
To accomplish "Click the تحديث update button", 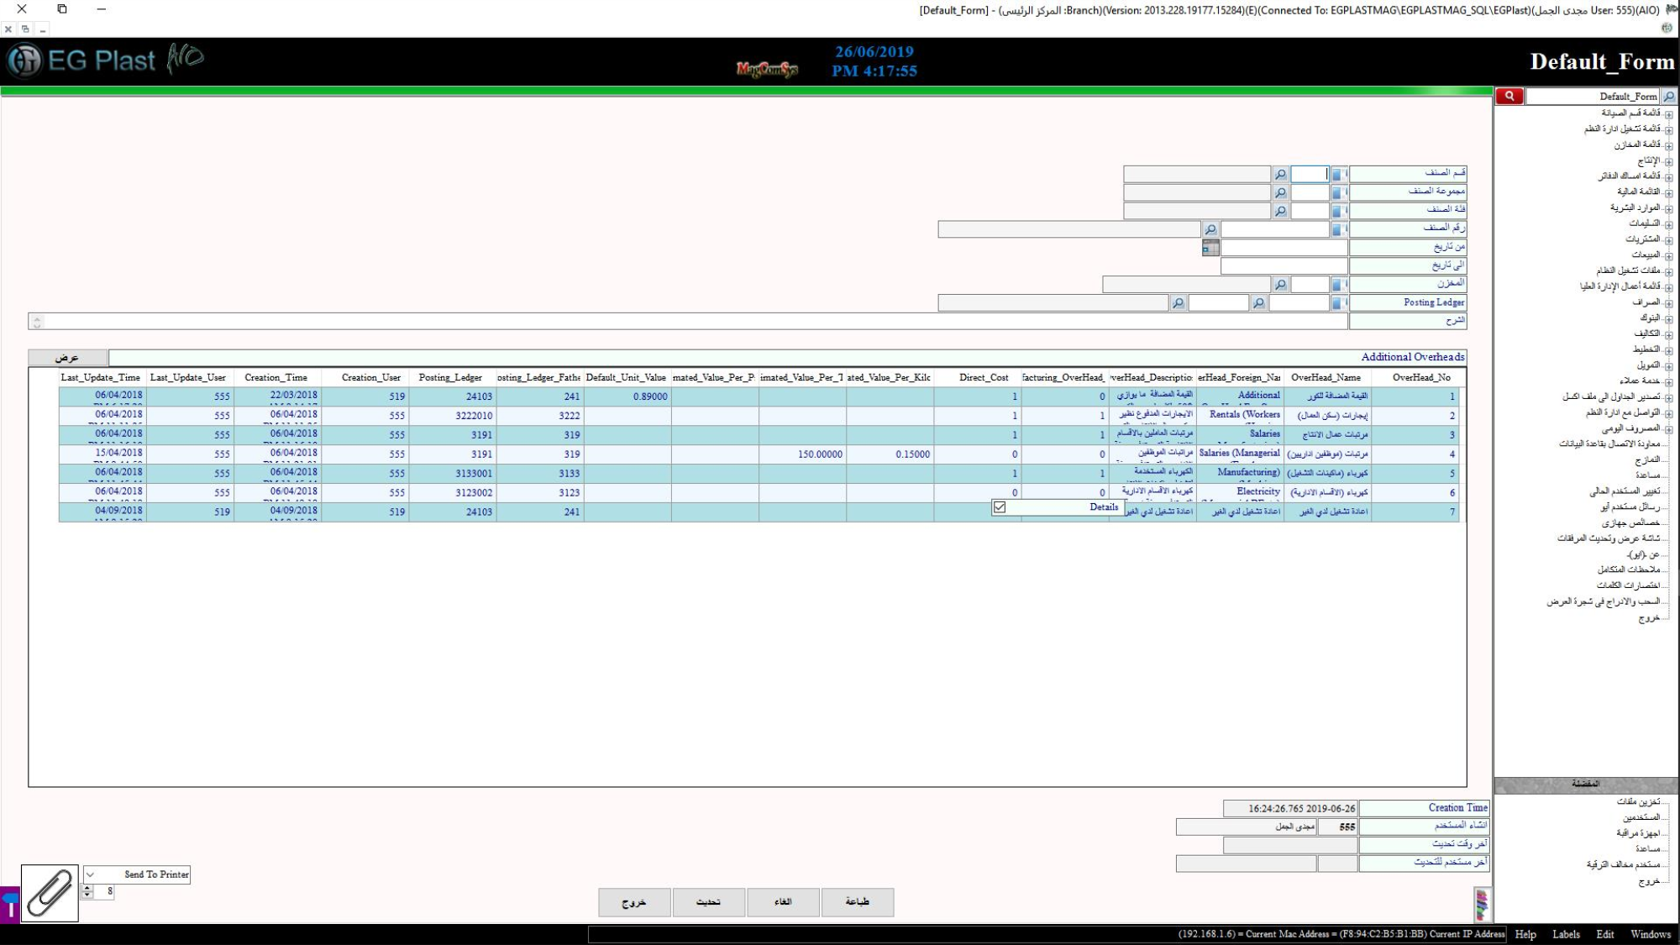I will 709,902.
